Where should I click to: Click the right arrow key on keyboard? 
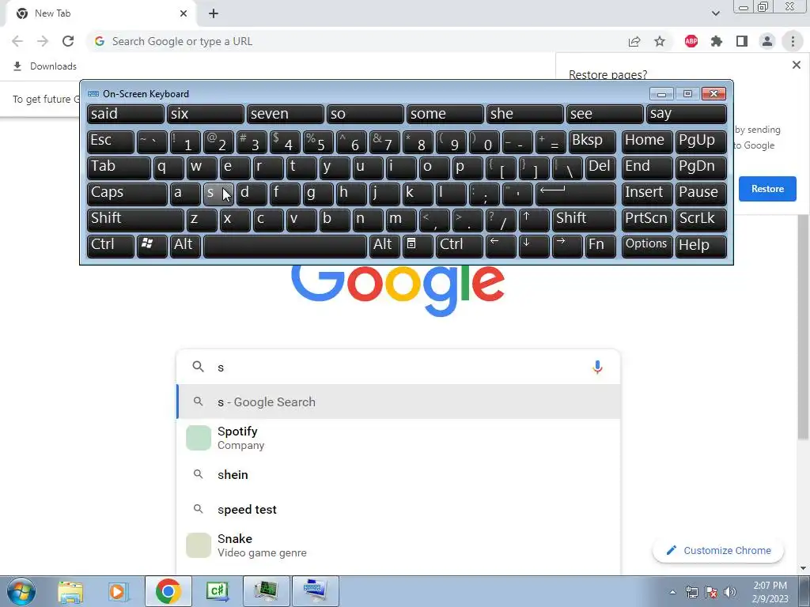[x=567, y=245]
